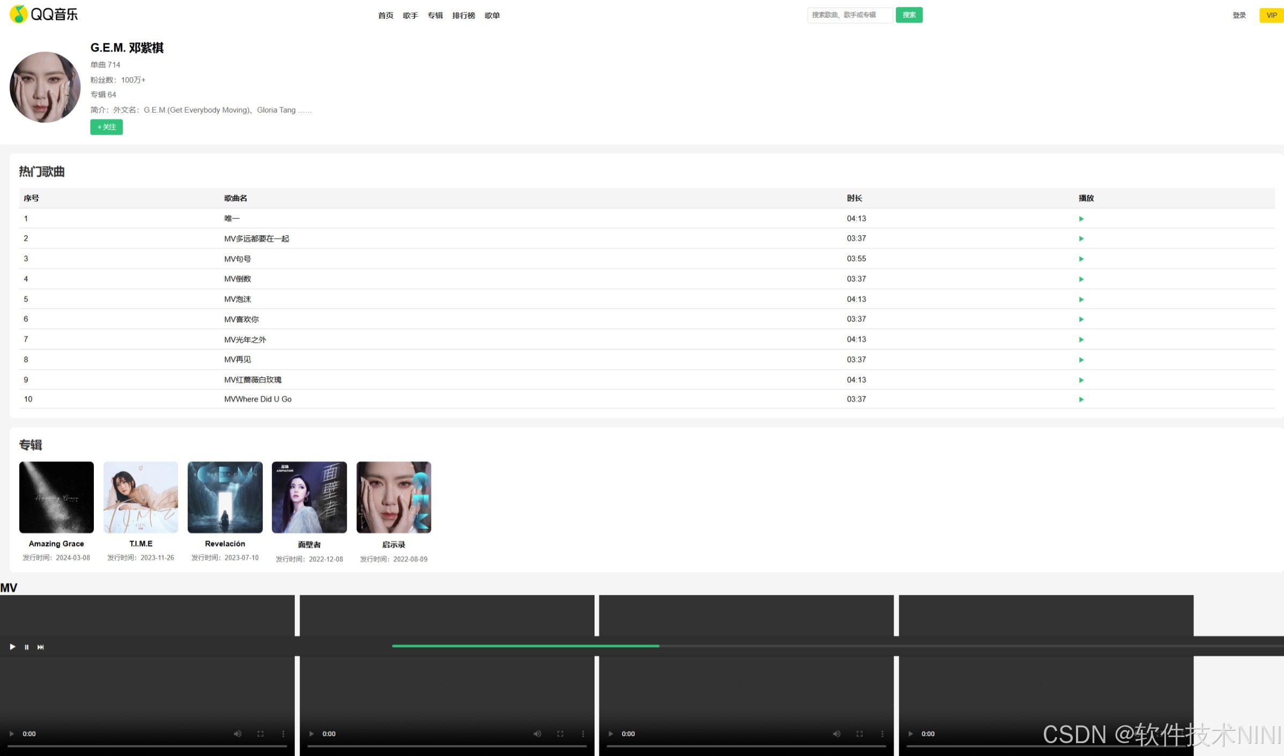Mute the third MV video
The image size is (1284, 756).
coord(836,734)
